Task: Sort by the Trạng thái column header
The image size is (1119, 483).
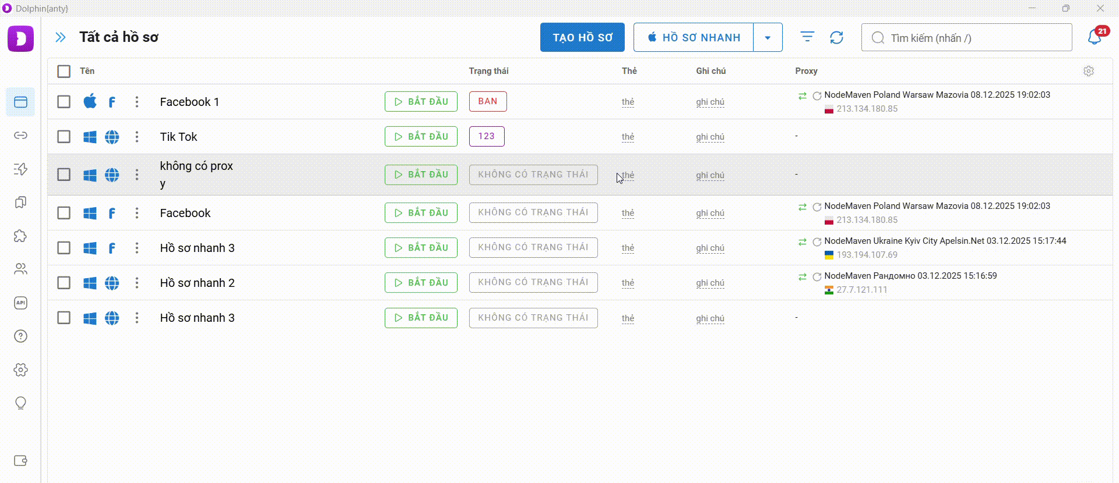Action: [x=488, y=71]
